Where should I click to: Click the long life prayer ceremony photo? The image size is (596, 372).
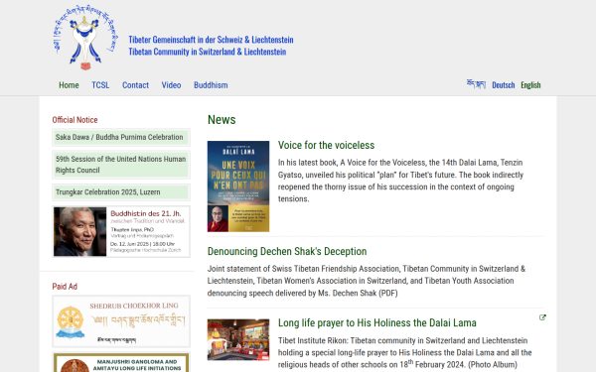coord(238,339)
